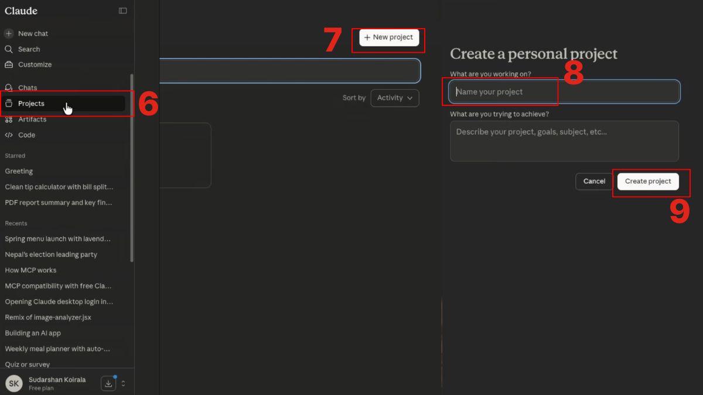Screen dimensions: 703x395
Task: Click the projects search box
Action: (290, 71)
